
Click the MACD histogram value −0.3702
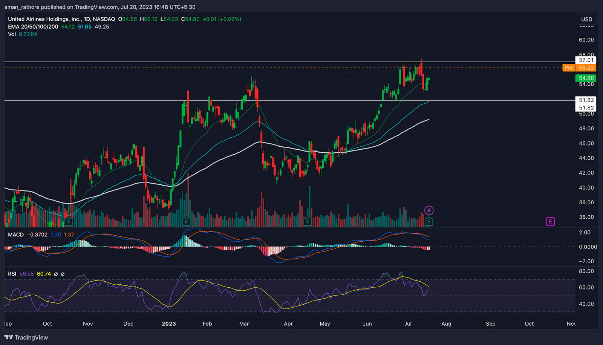pyautogui.click(x=37, y=235)
